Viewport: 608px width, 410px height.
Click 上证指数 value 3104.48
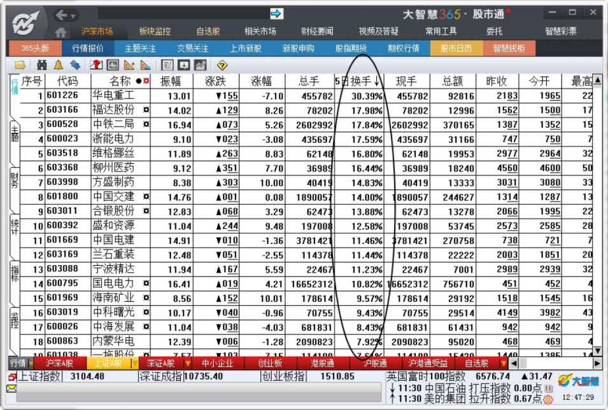coord(88,377)
